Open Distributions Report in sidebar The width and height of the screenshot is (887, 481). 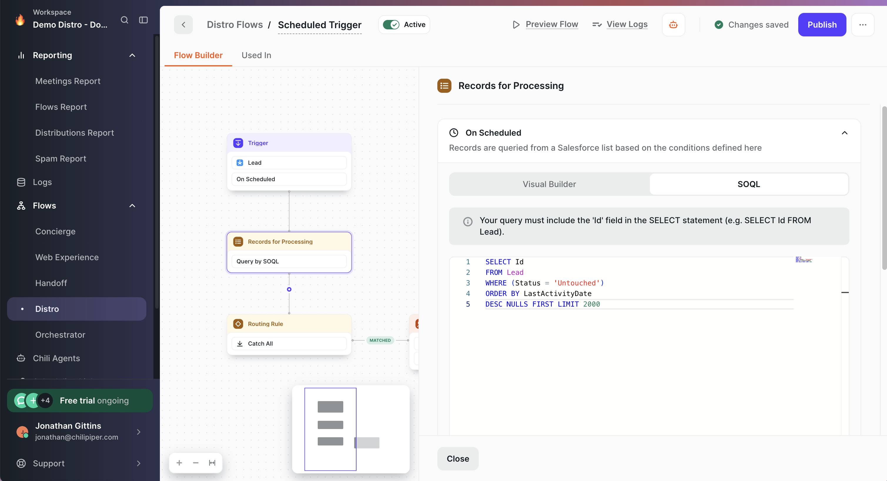click(74, 132)
